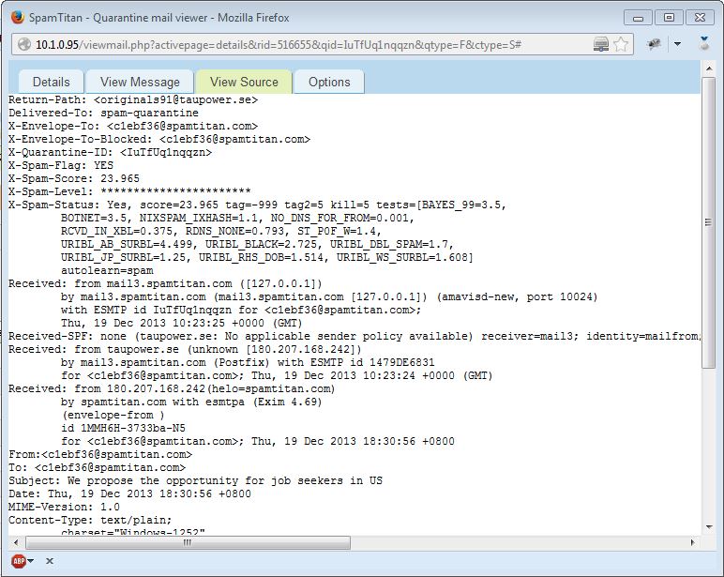Click the Subject line about job seekers
This screenshot has height=577, width=724.
195,480
